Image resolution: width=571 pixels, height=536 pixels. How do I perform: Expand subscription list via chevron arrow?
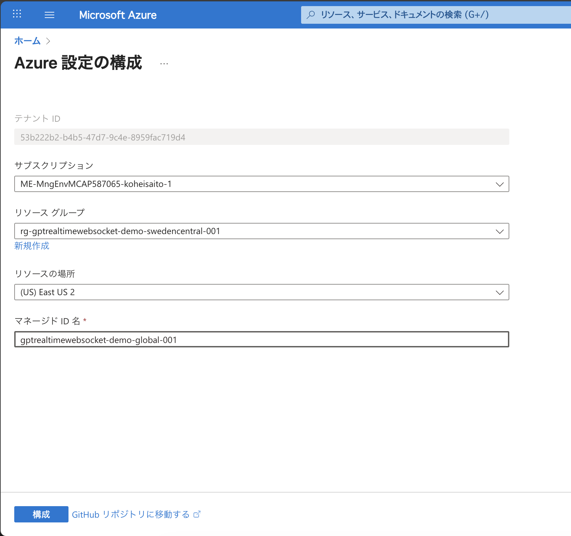click(499, 184)
